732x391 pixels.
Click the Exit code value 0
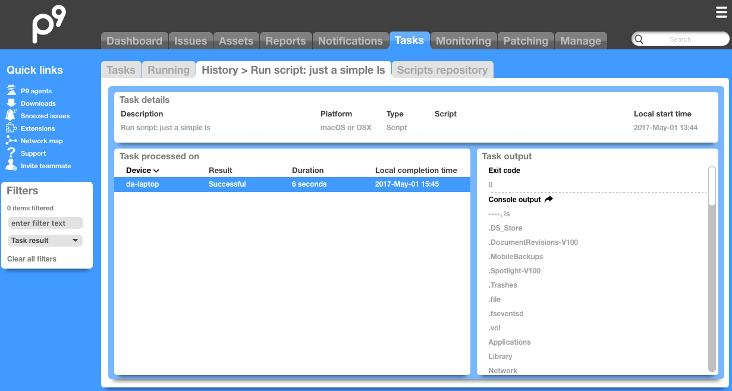(x=491, y=185)
